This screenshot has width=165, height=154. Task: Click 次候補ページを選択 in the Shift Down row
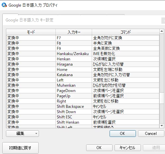[x=126, y=112]
